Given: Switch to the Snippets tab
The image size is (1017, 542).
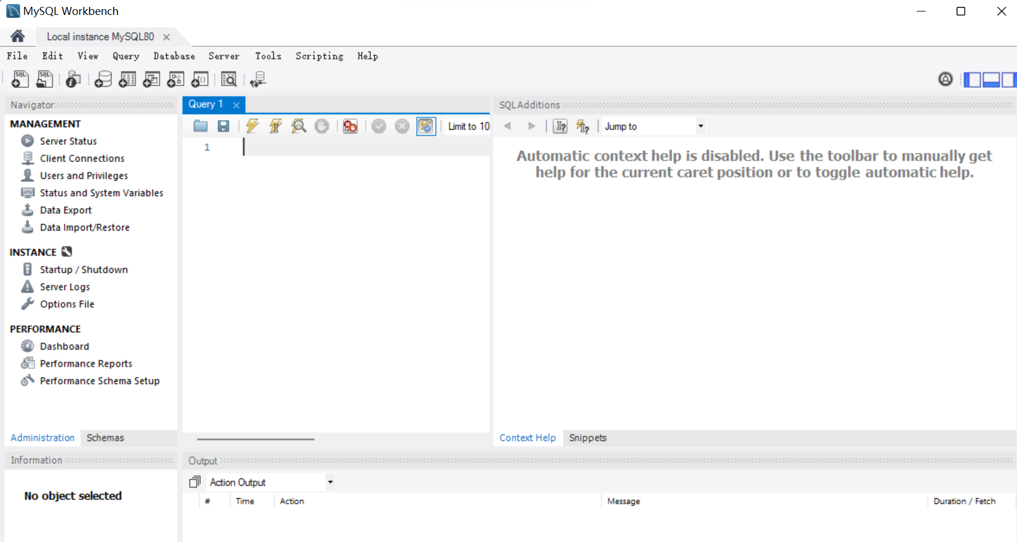Looking at the screenshot, I should click(x=588, y=437).
